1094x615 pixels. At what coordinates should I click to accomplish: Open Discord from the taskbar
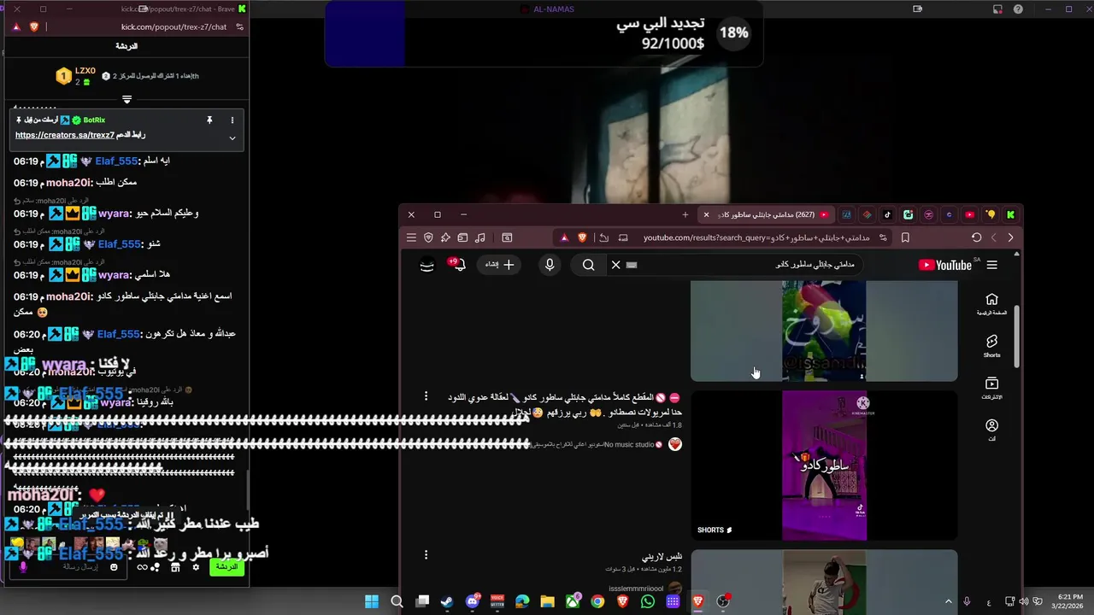pos(473,601)
